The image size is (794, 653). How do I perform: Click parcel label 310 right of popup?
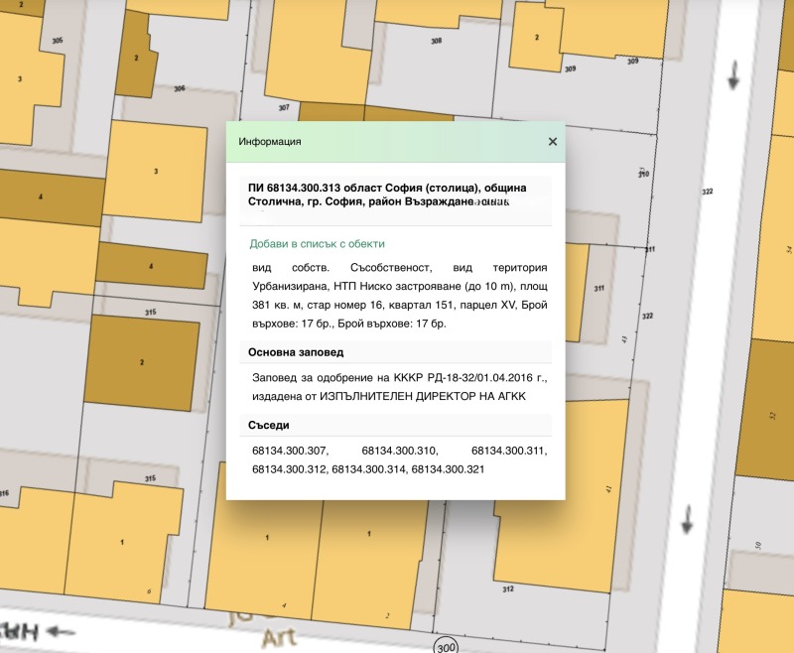click(x=643, y=174)
